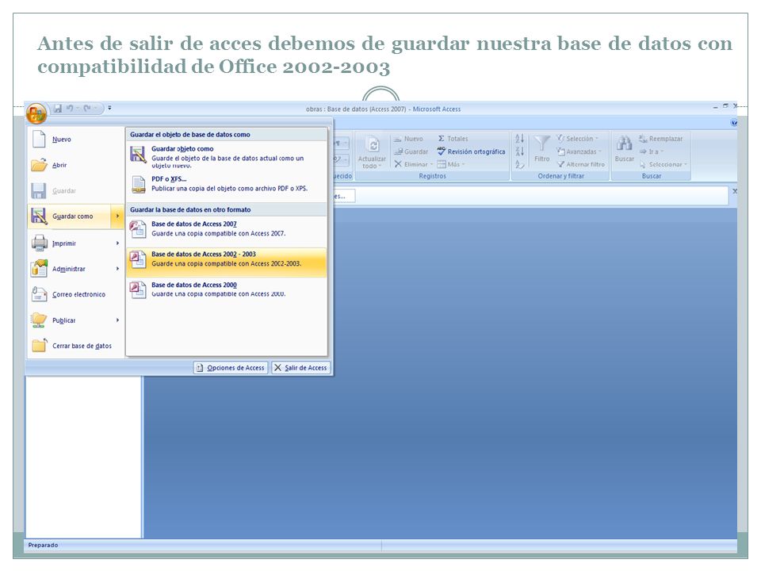
Task: Click Nuevo in the Registros group
Action: tap(409, 139)
